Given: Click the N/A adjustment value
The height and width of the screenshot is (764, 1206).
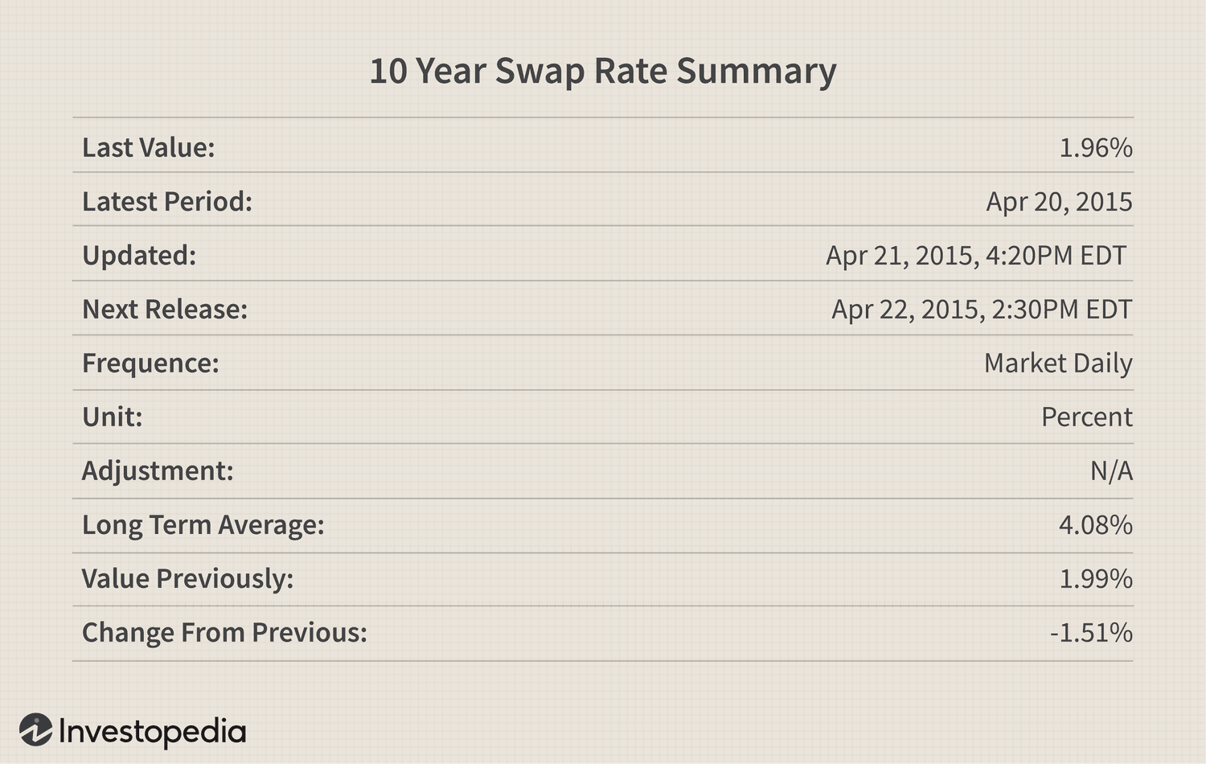Looking at the screenshot, I should [1112, 470].
